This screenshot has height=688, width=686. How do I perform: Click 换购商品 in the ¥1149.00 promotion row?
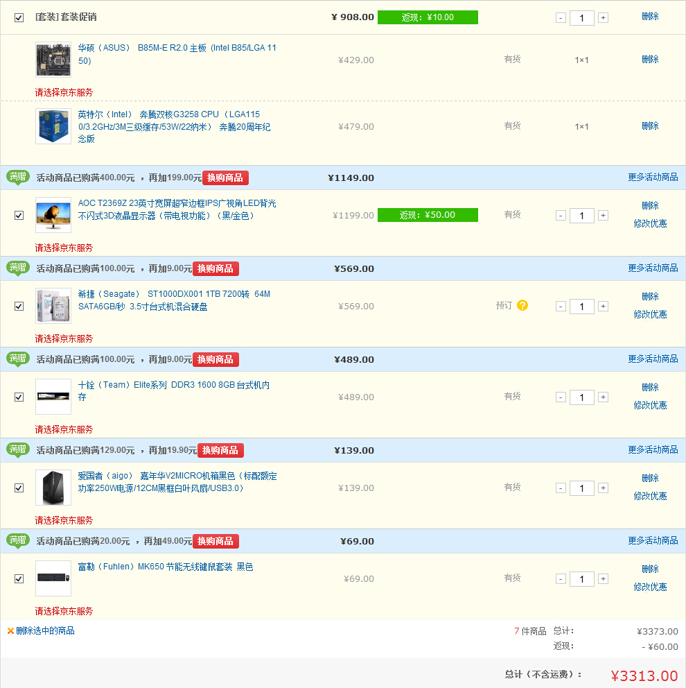(225, 178)
